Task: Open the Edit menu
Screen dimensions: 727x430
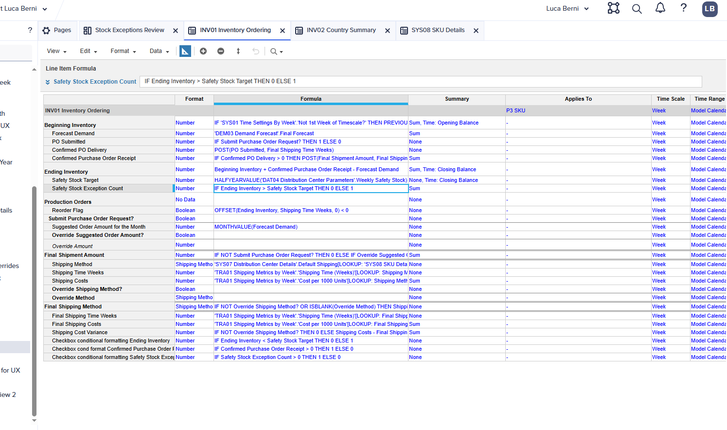Action: click(x=89, y=51)
